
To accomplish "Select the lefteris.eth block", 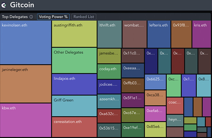I will tap(159, 34).
